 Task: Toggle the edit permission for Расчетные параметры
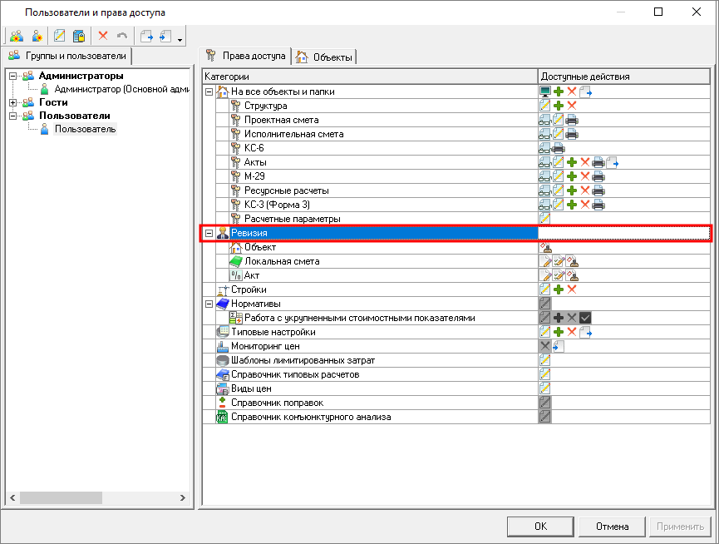tap(545, 219)
